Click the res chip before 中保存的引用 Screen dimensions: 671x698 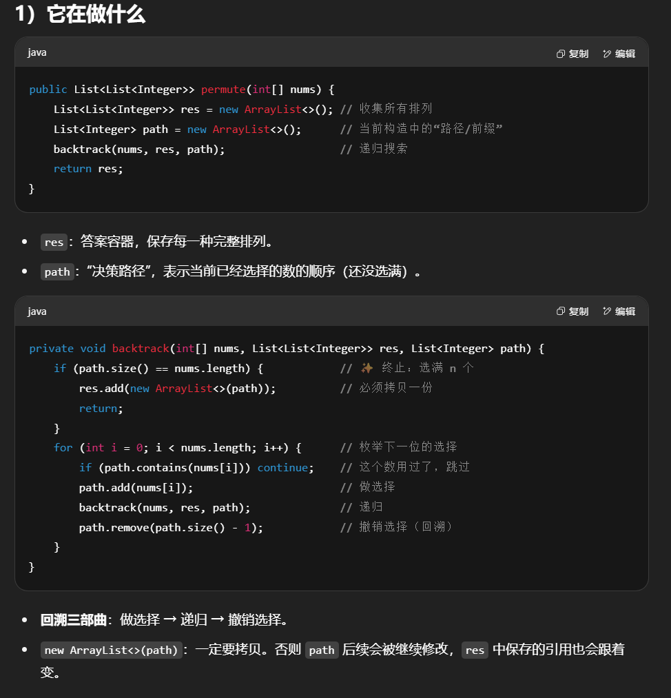475,650
